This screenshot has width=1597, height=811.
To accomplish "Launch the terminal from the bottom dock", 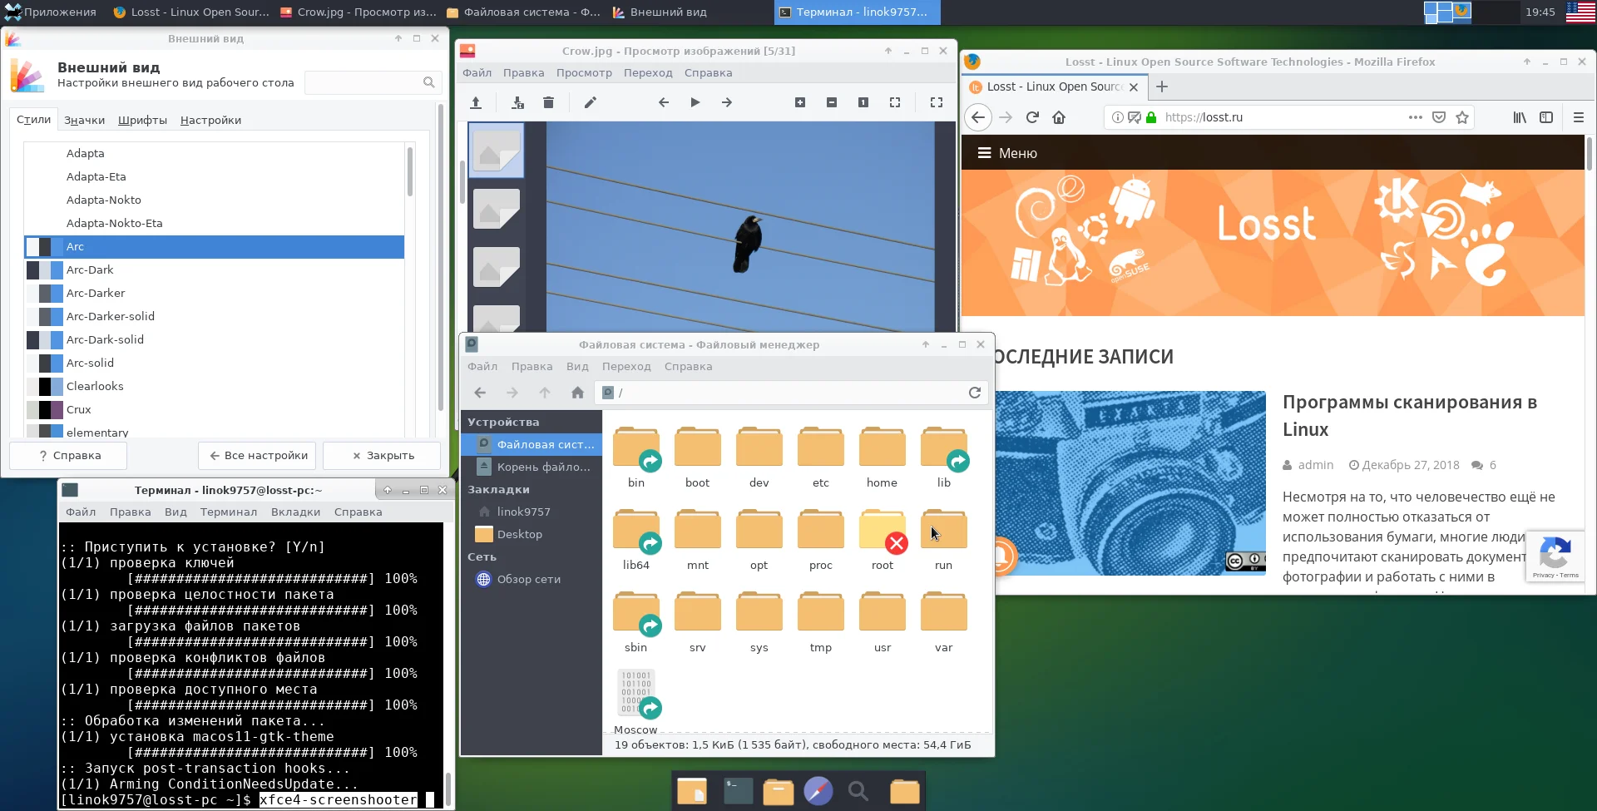I will click(x=738, y=791).
